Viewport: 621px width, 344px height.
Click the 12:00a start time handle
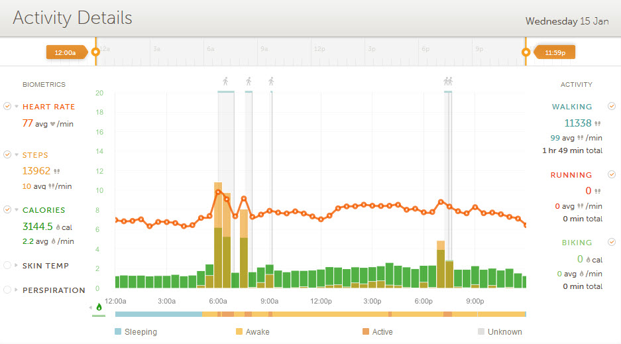66,52
